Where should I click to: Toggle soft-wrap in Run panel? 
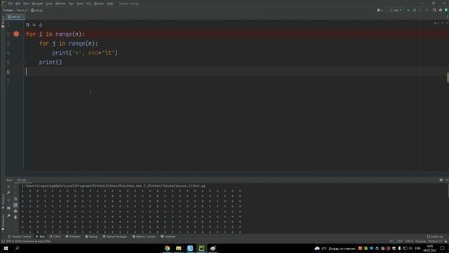(x=15, y=199)
